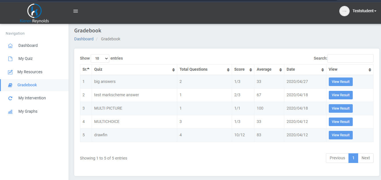This screenshot has width=381, height=180.
Task: View Result for drawfin quiz
Action: 340,135
